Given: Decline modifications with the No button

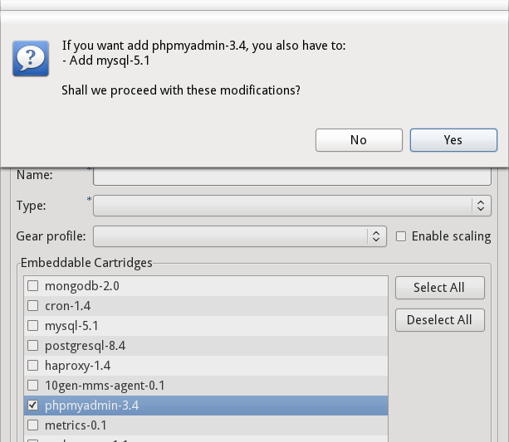Looking at the screenshot, I should (x=359, y=140).
